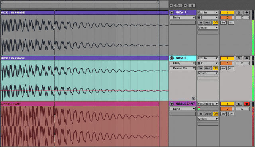Disarm the red RESULTANT record button
This screenshot has height=147, width=255.
(247, 104)
